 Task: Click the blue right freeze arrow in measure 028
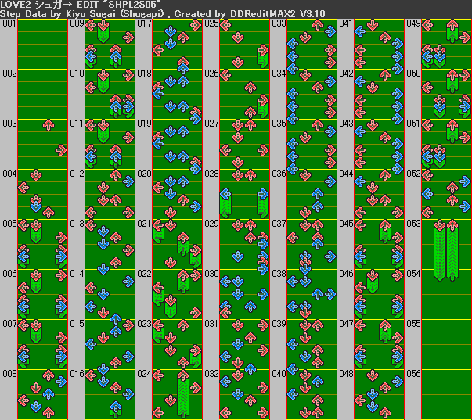[263, 203]
